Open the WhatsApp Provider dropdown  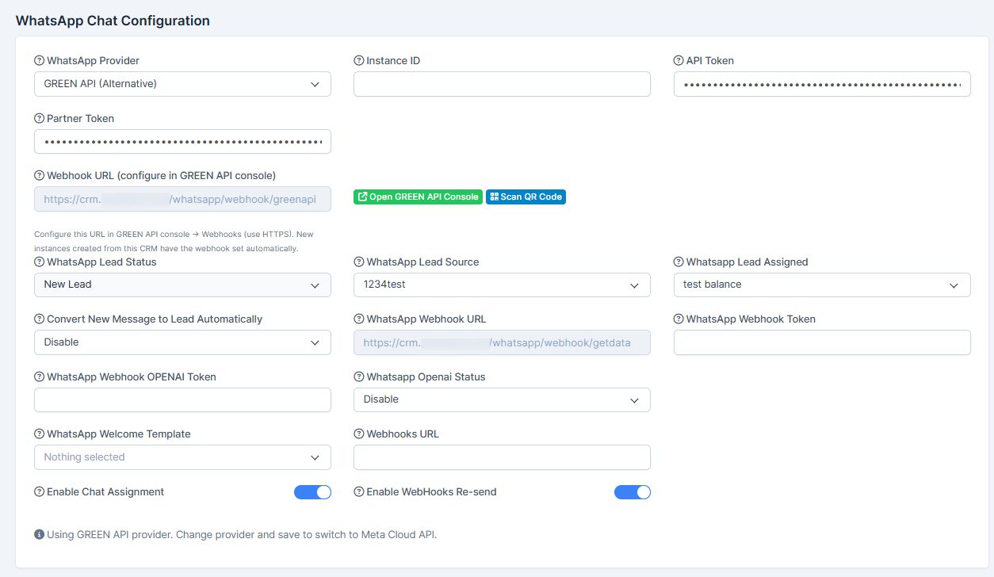(182, 84)
